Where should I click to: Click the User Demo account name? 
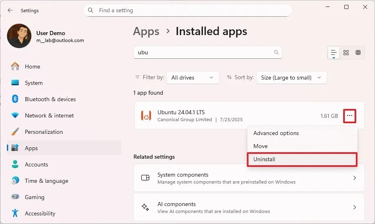click(x=51, y=33)
